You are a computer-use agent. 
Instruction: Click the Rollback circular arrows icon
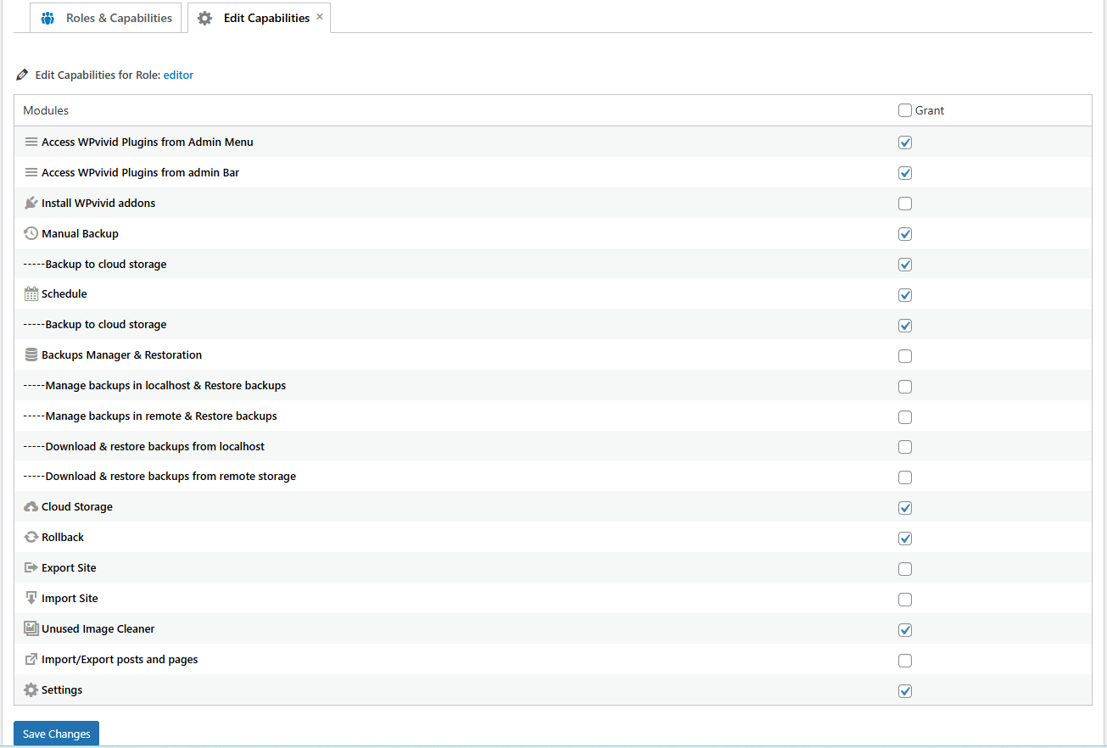(31, 538)
